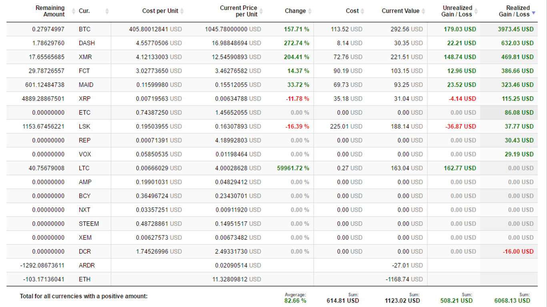Viewport: 547px width, 307px height.
Task: Click ARDR amount -1292.08673611
Action: pyautogui.click(x=42, y=265)
